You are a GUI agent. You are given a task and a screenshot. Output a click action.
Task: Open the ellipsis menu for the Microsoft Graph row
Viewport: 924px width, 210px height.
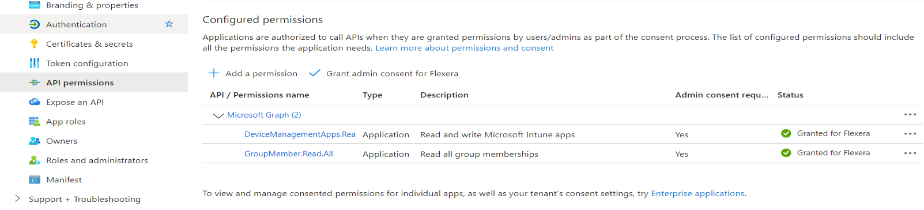[910, 114]
